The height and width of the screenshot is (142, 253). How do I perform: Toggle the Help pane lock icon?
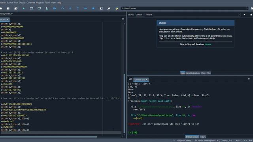coord(251,15)
